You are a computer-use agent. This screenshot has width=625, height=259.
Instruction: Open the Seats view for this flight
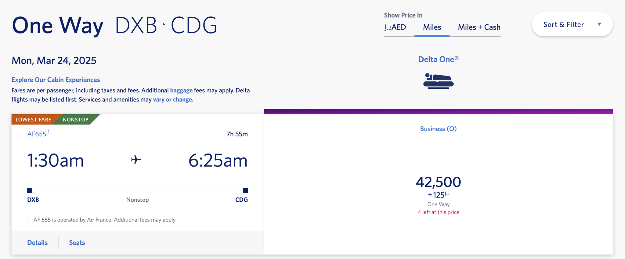click(x=77, y=242)
